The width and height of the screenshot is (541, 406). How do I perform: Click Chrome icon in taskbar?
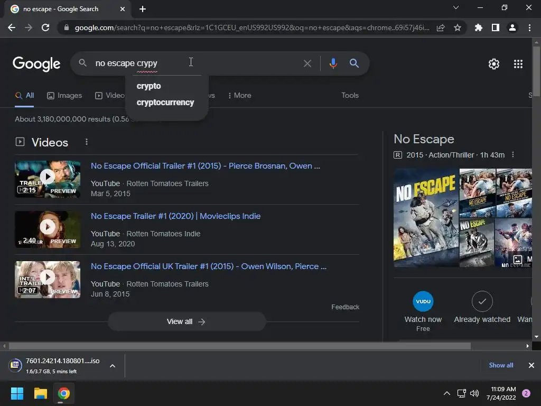(64, 393)
